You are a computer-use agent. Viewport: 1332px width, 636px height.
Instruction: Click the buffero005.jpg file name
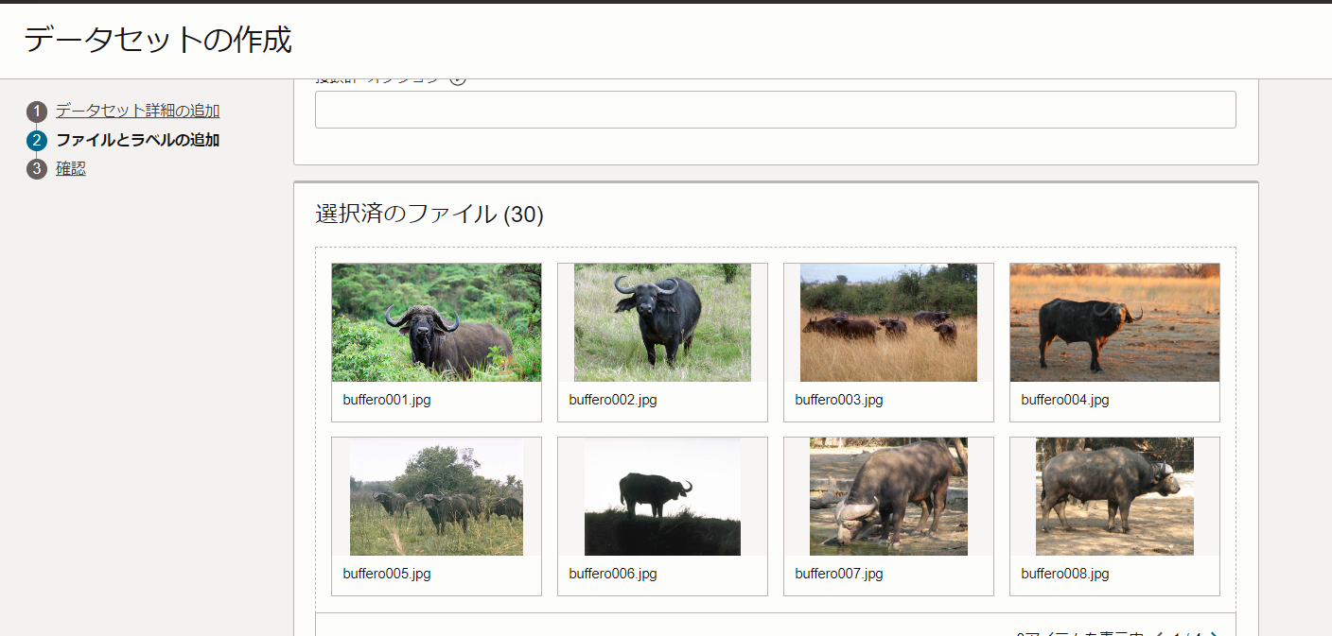click(387, 574)
